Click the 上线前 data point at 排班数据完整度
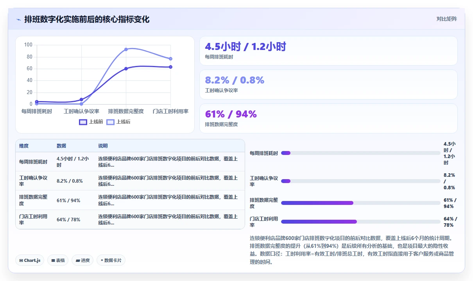 point(126,69)
